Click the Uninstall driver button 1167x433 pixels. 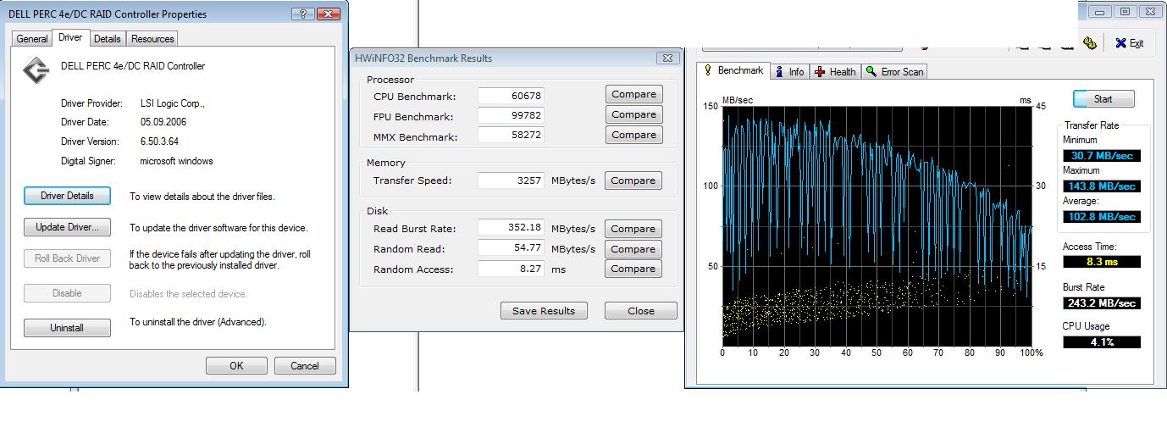tap(67, 328)
